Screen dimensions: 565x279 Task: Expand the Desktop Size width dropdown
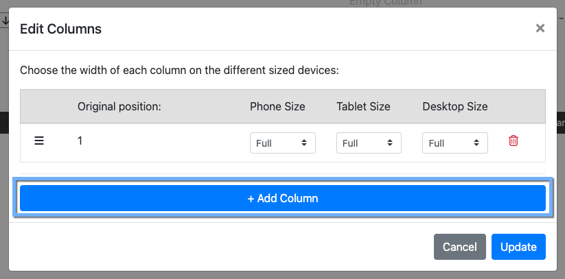(x=455, y=143)
